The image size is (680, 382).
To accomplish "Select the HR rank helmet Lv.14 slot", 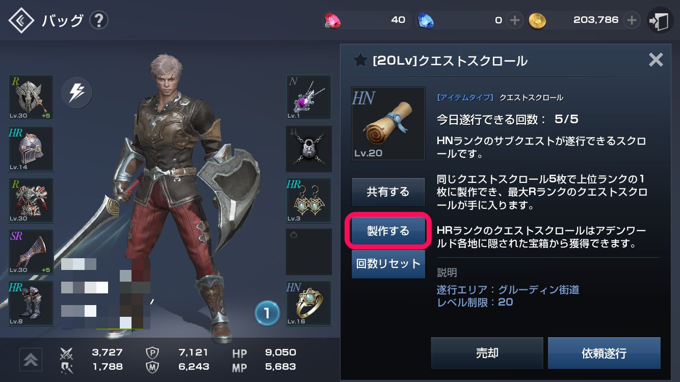I will pos(31,149).
